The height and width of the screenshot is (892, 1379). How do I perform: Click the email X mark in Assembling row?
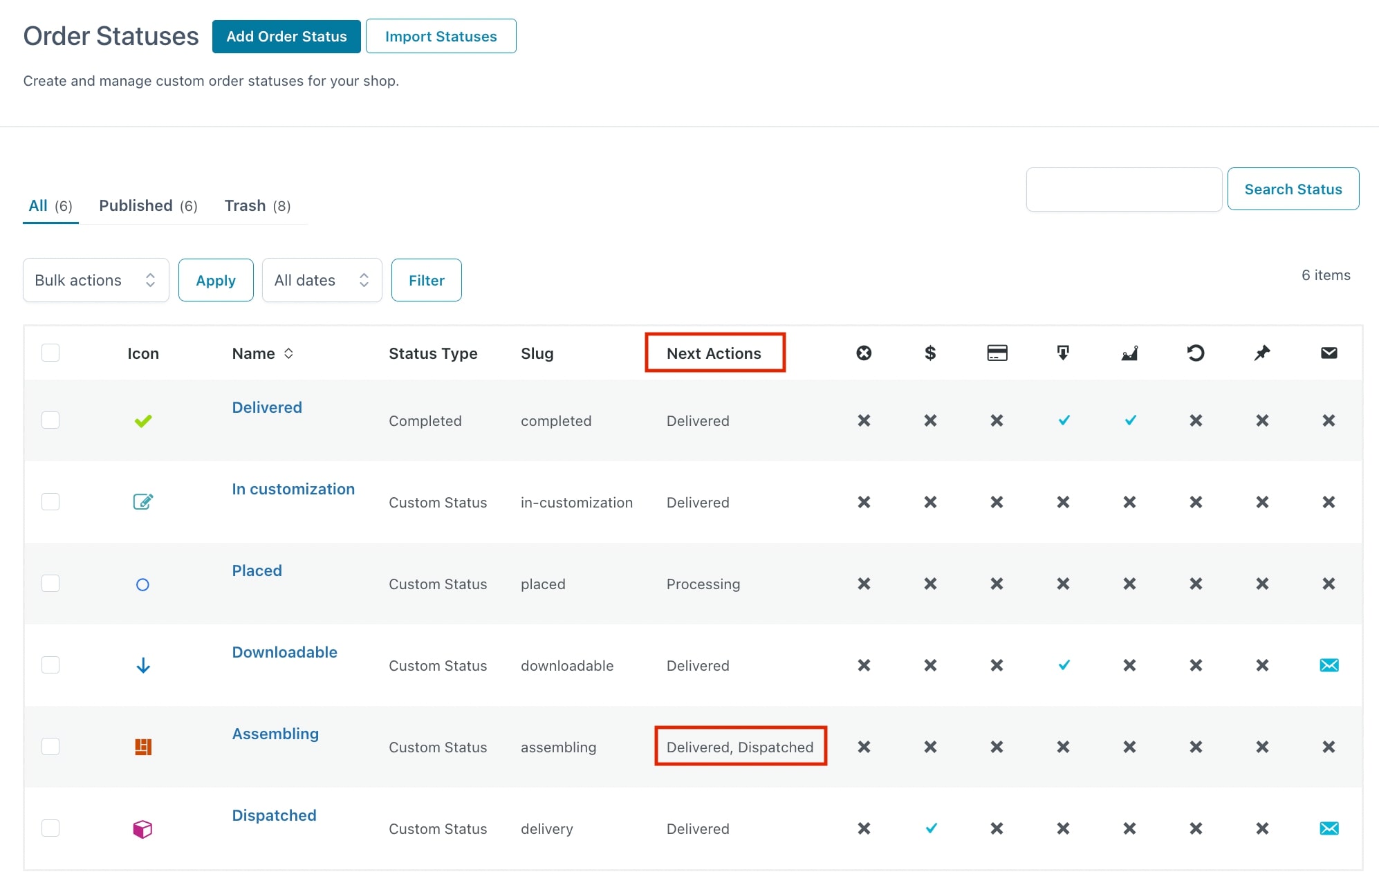(x=1329, y=747)
